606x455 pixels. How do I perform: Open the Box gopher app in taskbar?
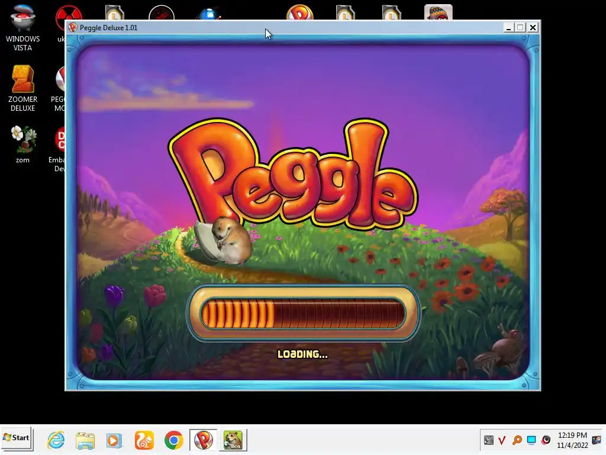(233, 440)
